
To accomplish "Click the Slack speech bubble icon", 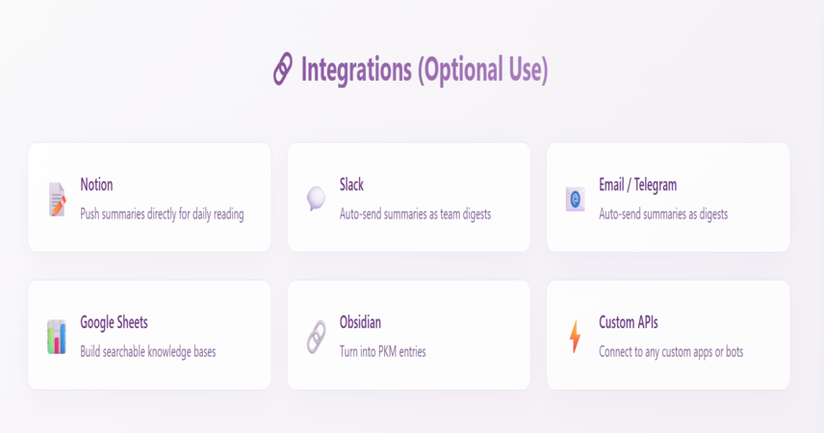I will tap(316, 198).
